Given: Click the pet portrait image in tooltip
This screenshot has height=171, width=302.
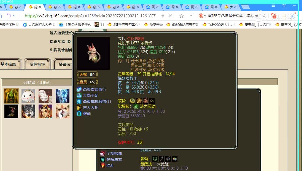Looking at the screenshot, I should coord(93,53).
